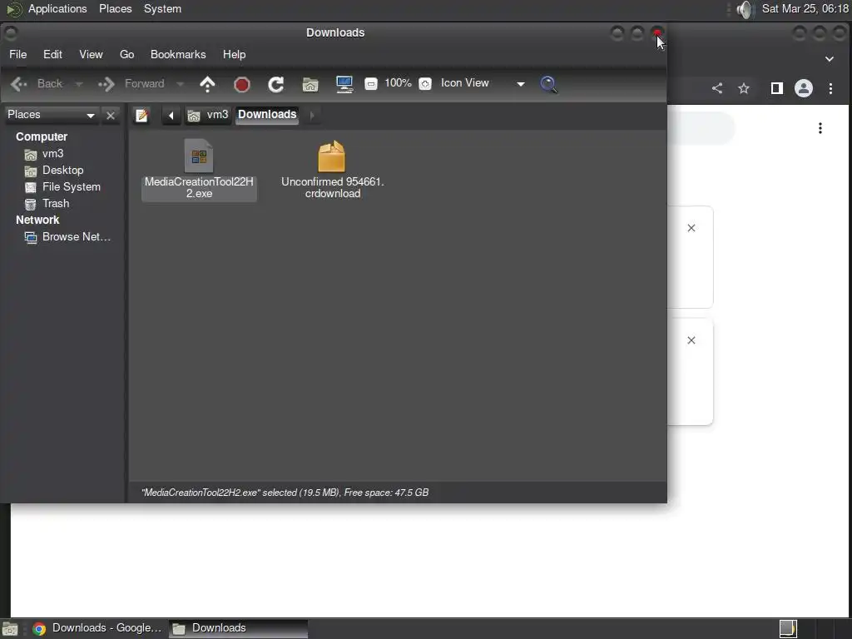The height and width of the screenshot is (639, 852).
Task: Go Back in folder history
Action: [37, 84]
